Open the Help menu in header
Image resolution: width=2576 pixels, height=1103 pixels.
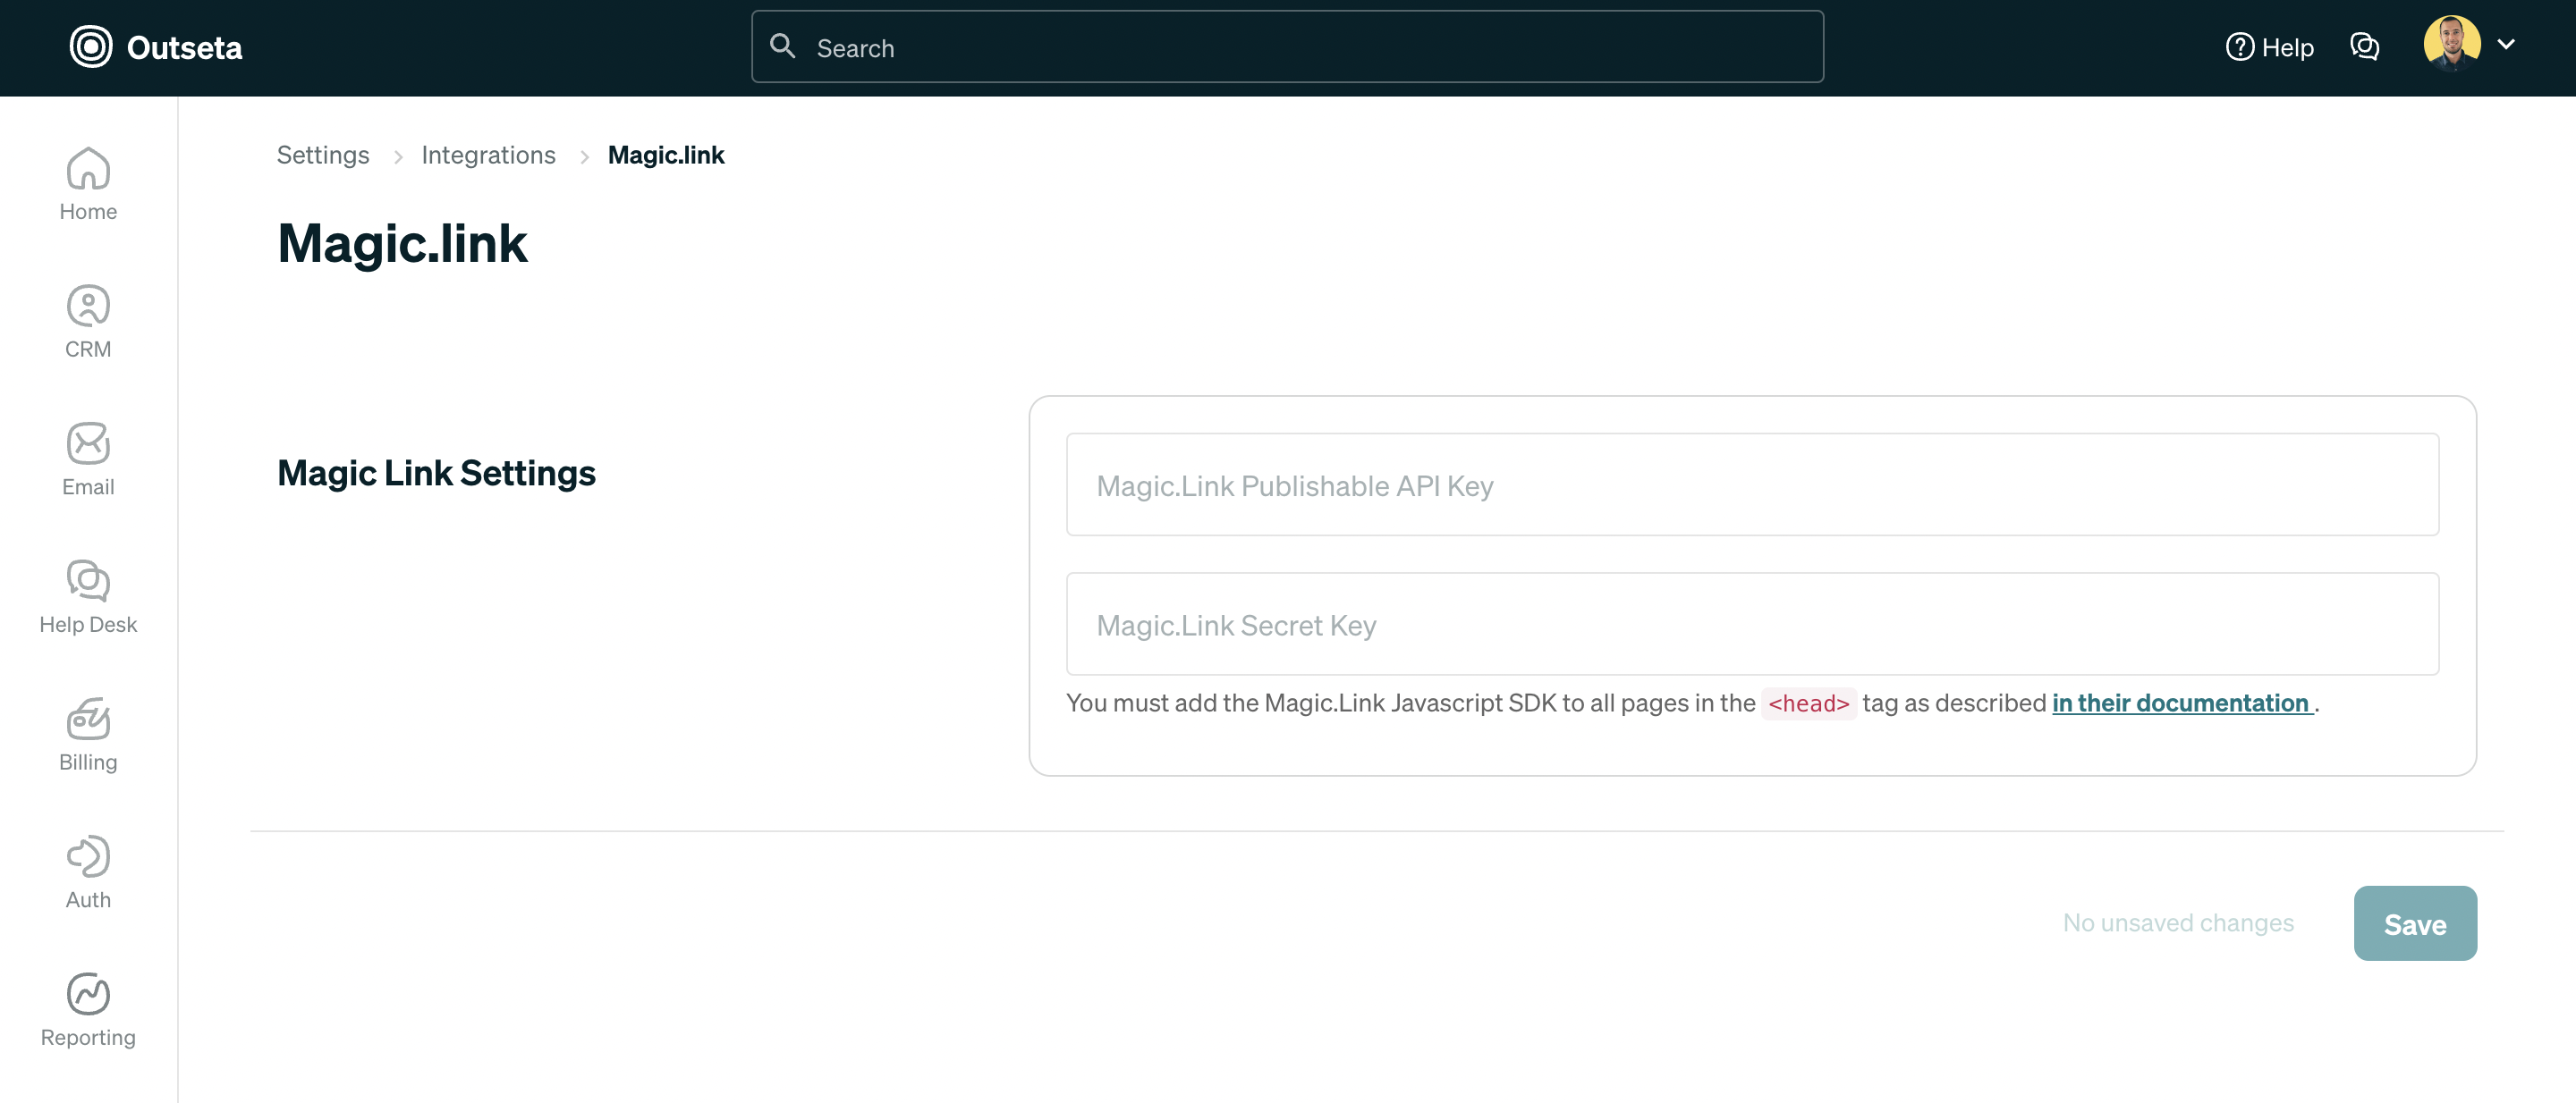coord(2269,47)
